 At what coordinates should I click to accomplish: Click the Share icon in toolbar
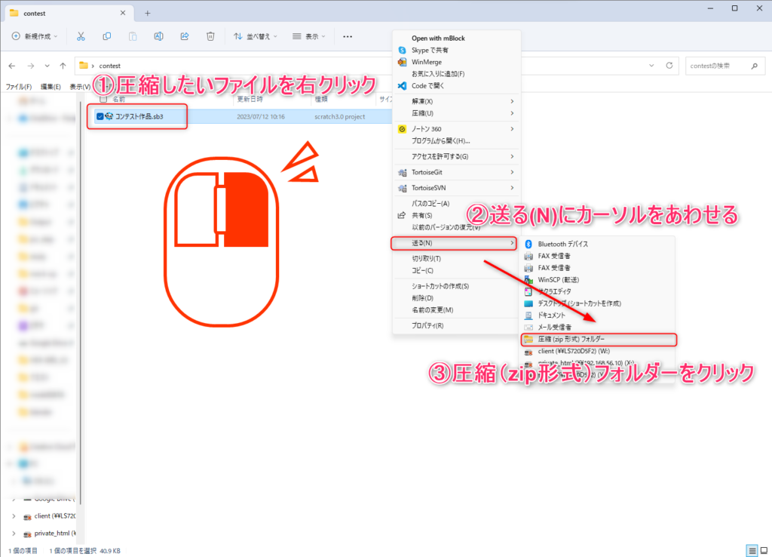click(x=185, y=36)
